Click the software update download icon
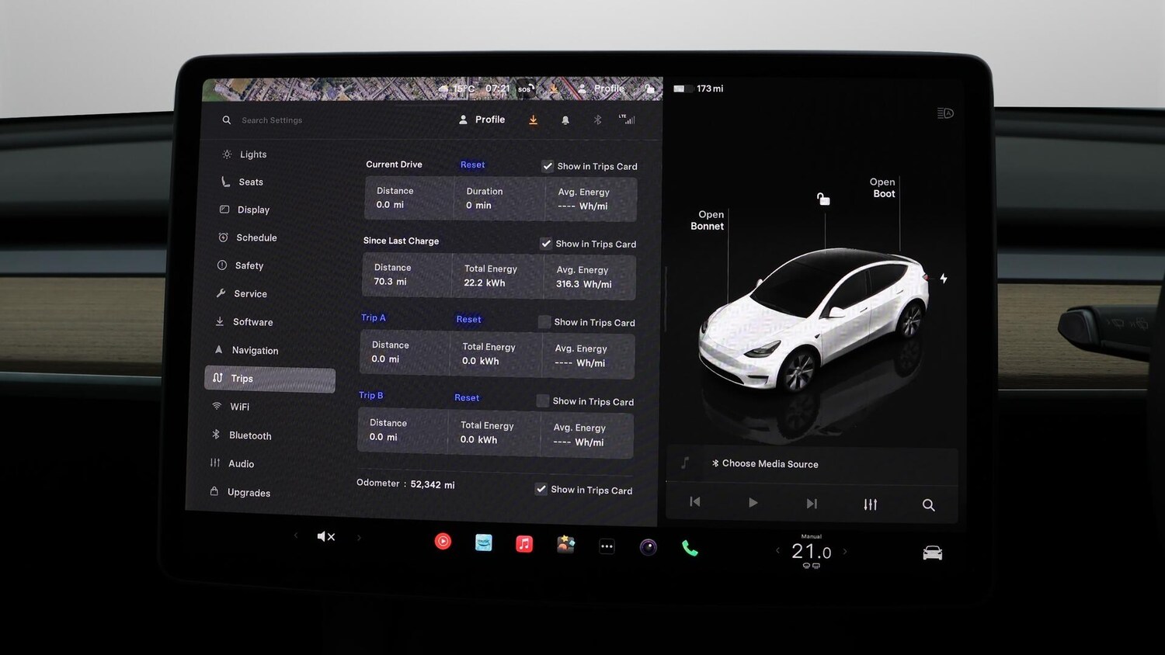 pos(533,120)
